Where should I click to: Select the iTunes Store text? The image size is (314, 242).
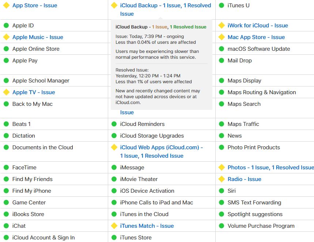[x=136, y=238]
